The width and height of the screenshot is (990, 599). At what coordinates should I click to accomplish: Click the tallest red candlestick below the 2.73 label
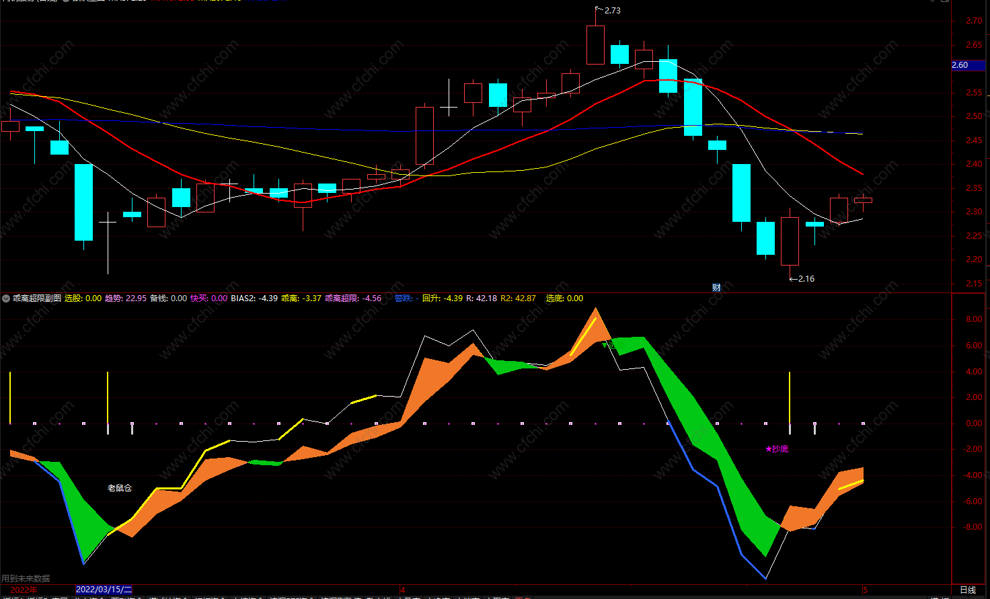point(595,45)
